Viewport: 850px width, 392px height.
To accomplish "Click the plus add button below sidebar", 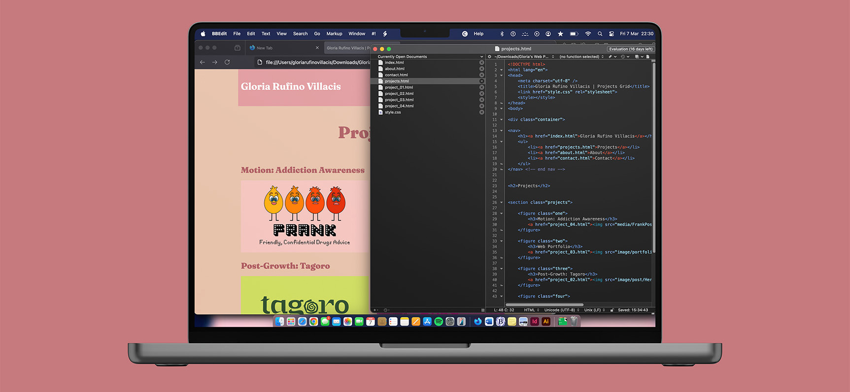I will click(x=375, y=310).
